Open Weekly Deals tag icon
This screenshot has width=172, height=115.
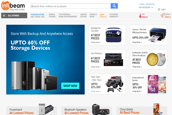pyautogui.click(x=163, y=15)
